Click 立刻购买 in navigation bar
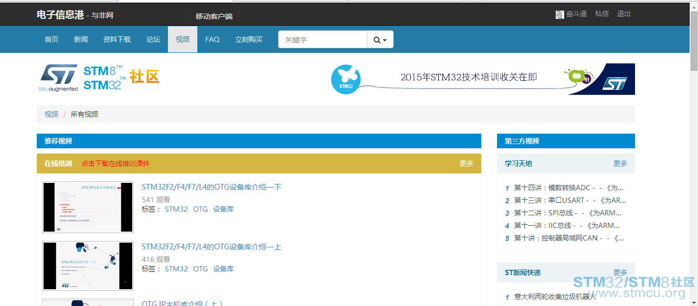 click(x=249, y=39)
